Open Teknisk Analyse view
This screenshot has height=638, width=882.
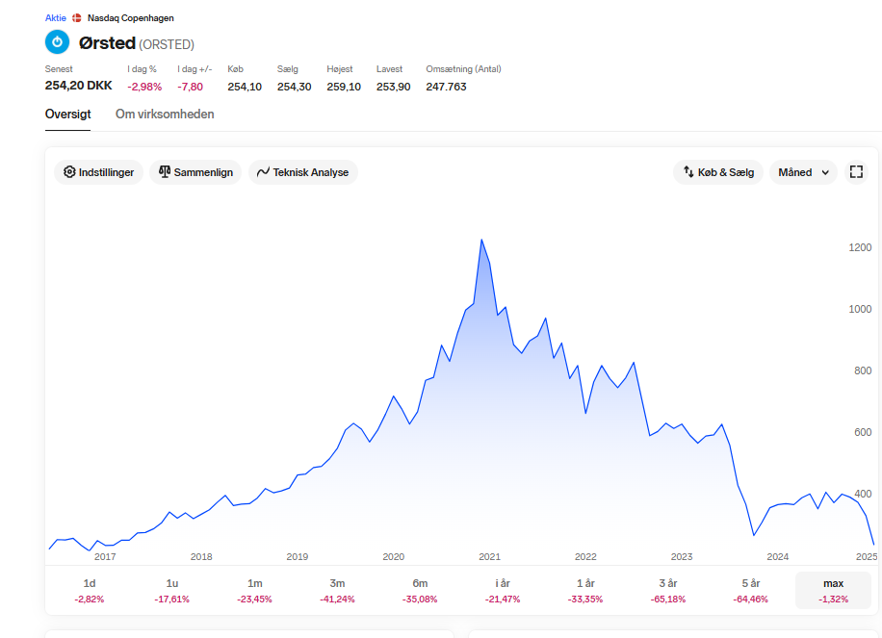click(x=302, y=172)
